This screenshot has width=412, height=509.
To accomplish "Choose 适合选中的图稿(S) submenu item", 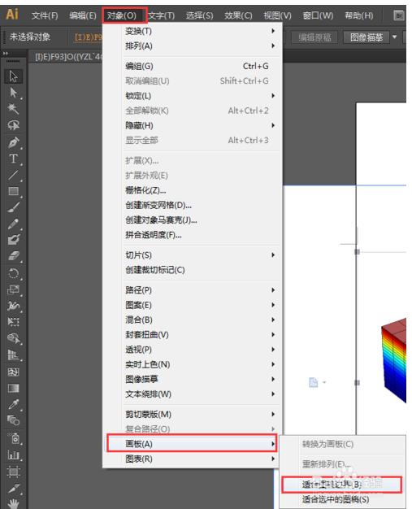I will tap(343, 499).
